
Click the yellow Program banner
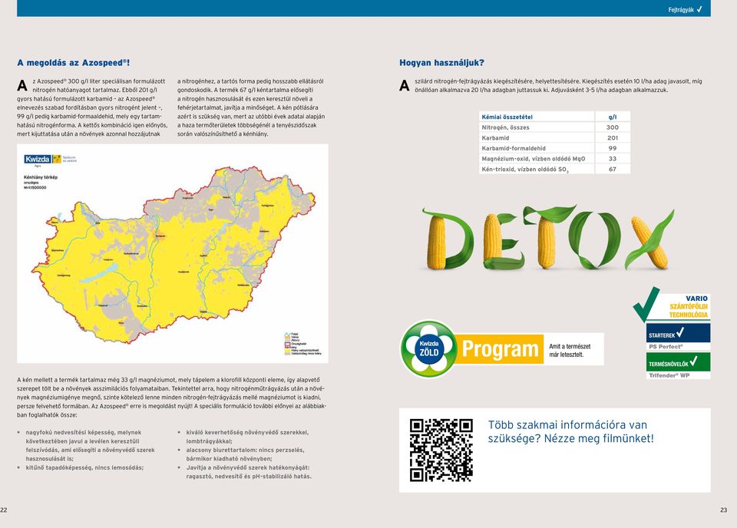500,348
